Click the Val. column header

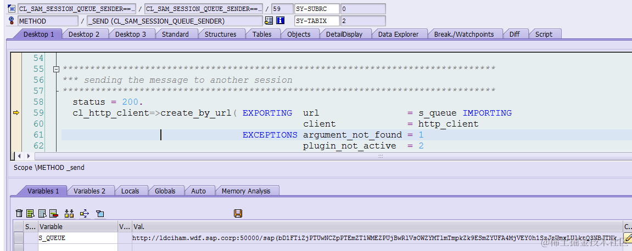[x=377, y=226]
